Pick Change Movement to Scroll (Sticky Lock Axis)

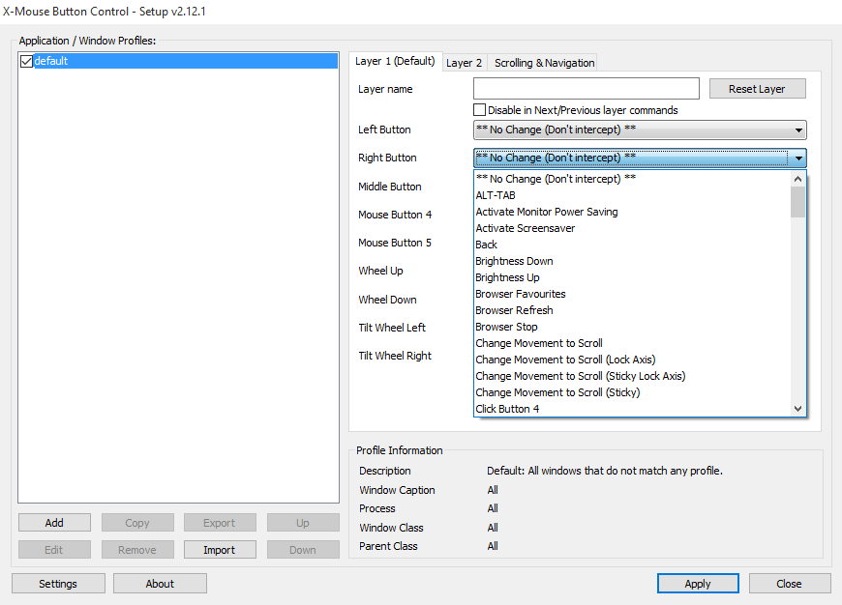pyautogui.click(x=633, y=376)
